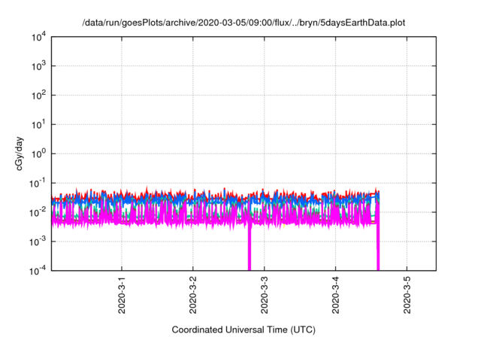Select the 2020-3-5 date tick label
The height and width of the screenshot is (337, 481).
[x=407, y=295]
